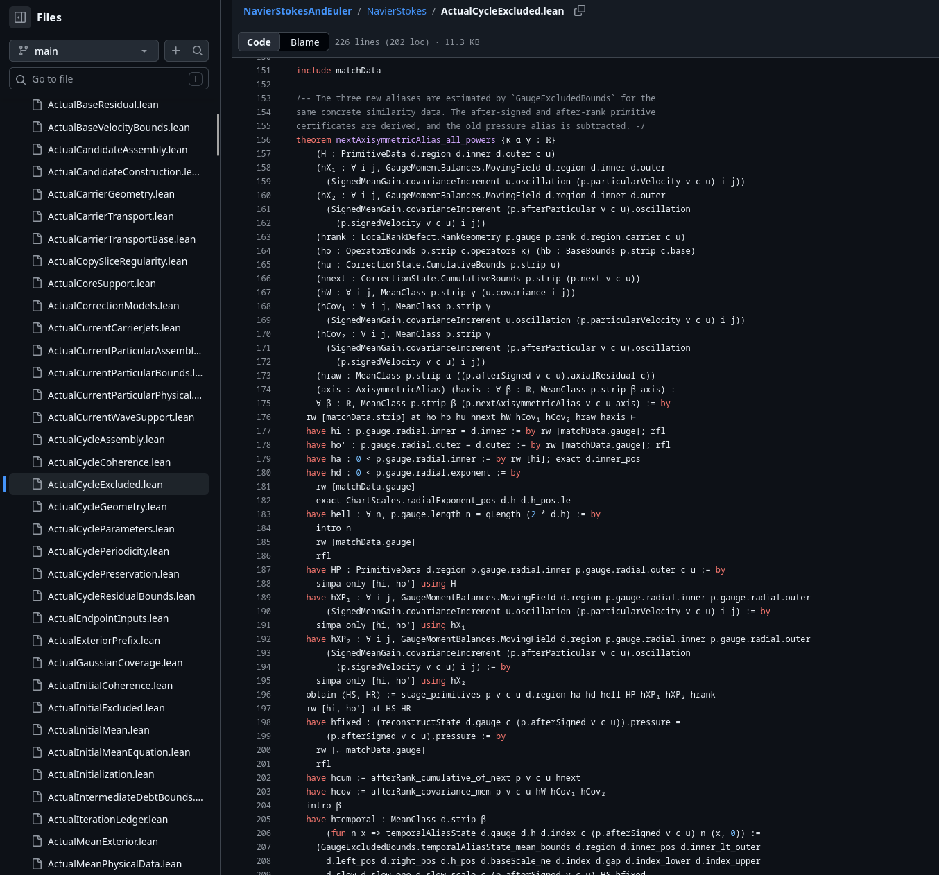The height and width of the screenshot is (875, 939).
Task: Open the main branch dropdown
Action: click(84, 51)
